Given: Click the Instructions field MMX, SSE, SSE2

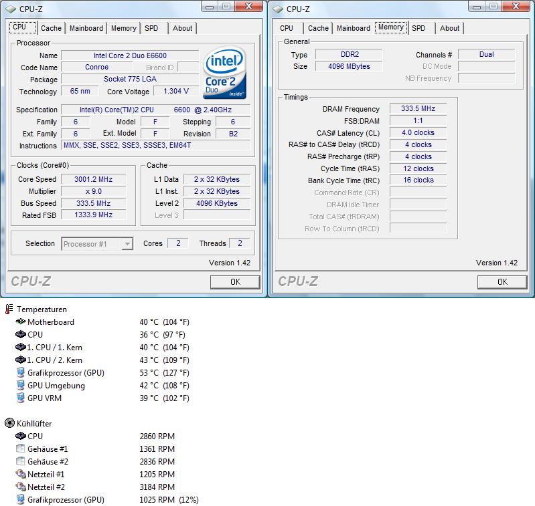Looking at the screenshot, I should 156,146.
